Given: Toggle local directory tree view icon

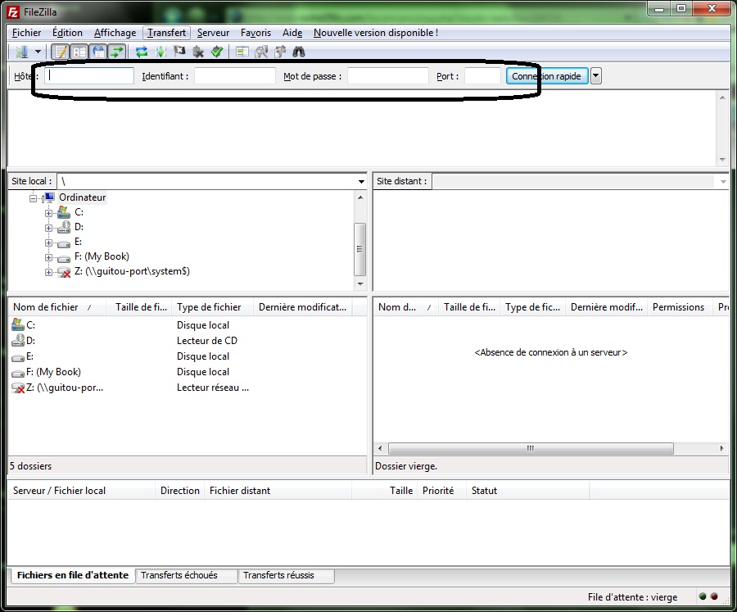Looking at the screenshot, I should [x=79, y=52].
